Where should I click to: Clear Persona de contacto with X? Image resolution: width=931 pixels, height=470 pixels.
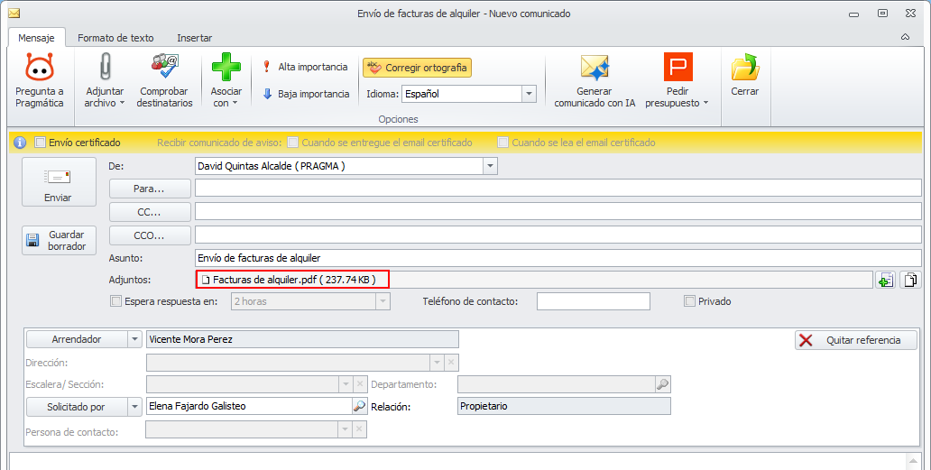pyautogui.click(x=359, y=429)
